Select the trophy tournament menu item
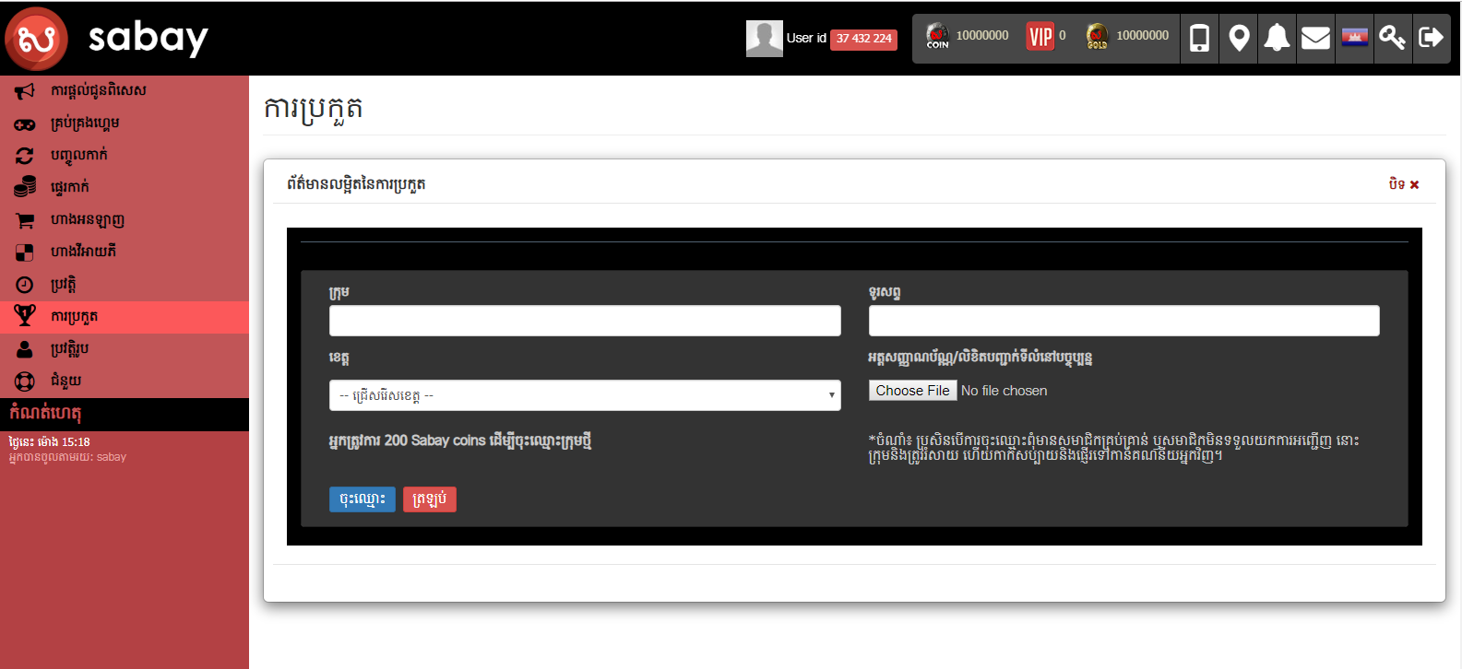 point(74,317)
